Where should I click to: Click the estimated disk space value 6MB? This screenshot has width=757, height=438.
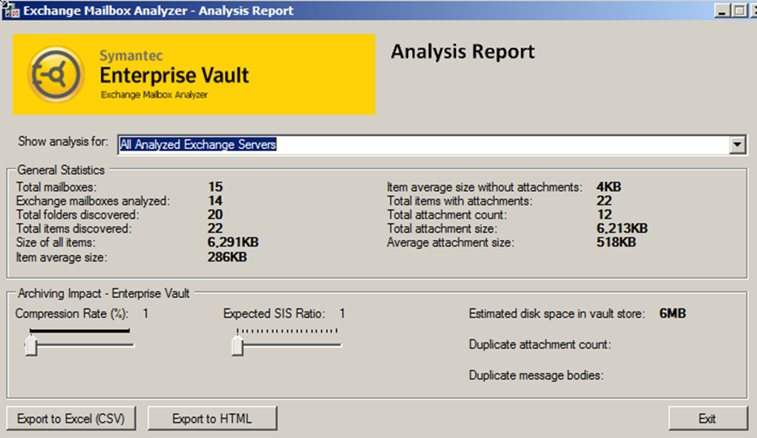coord(672,313)
